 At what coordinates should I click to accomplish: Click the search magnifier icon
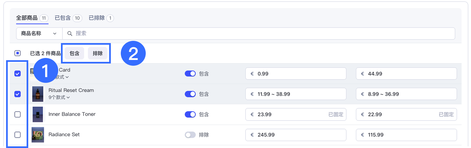pos(70,33)
